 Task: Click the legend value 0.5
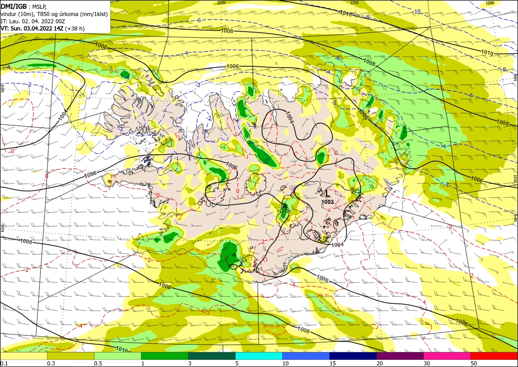tap(98, 363)
